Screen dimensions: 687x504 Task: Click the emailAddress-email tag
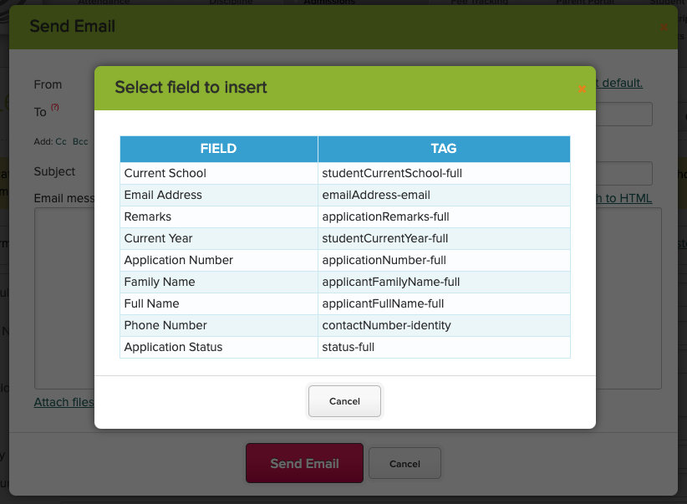tap(376, 195)
